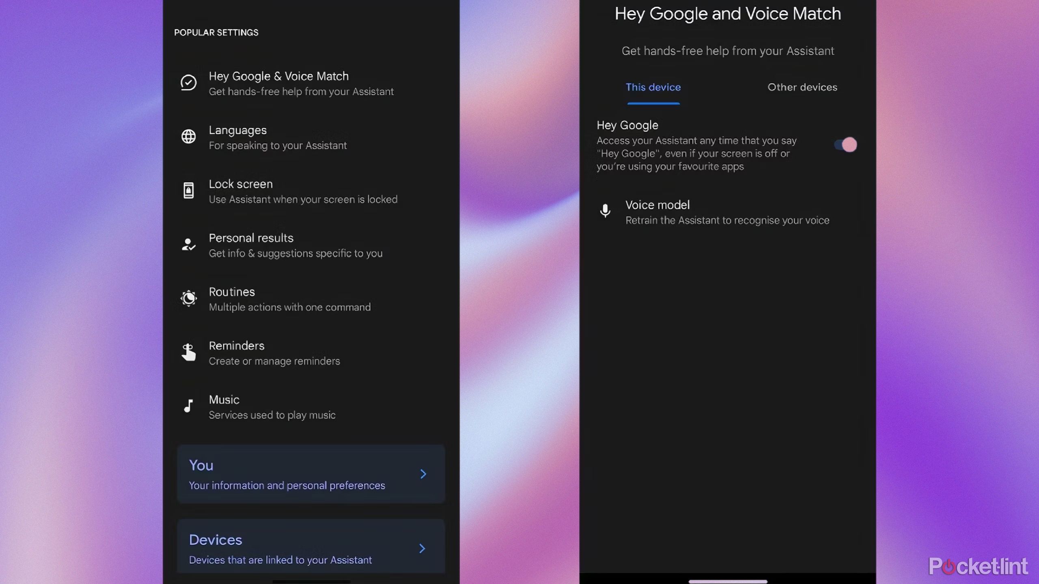Tap the Lock screen phone icon

tap(188, 191)
